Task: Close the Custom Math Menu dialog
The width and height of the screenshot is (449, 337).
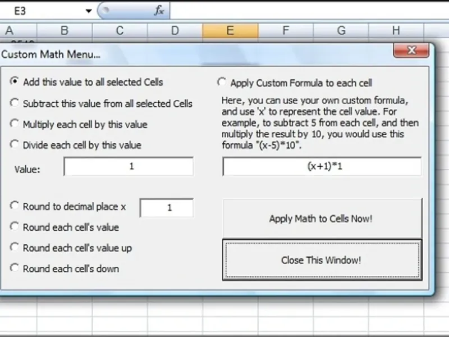Action: pyautogui.click(x=411, y=52)
